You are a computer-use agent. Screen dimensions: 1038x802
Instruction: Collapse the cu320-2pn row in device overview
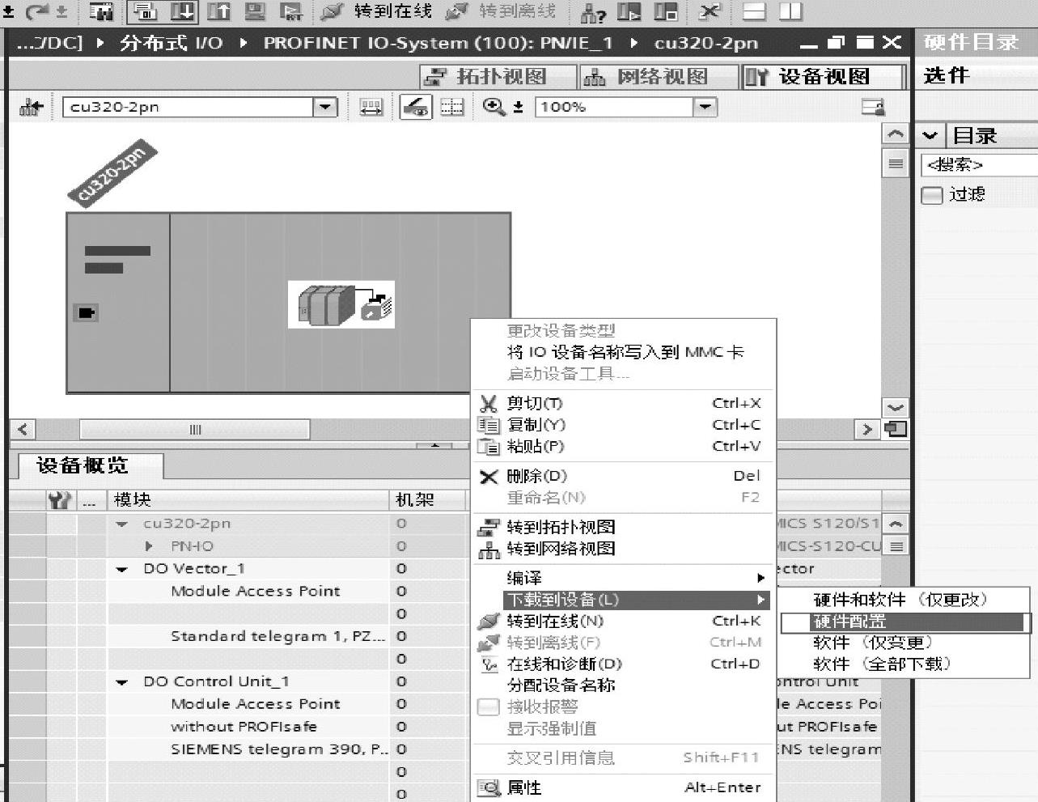click(122, 524)
